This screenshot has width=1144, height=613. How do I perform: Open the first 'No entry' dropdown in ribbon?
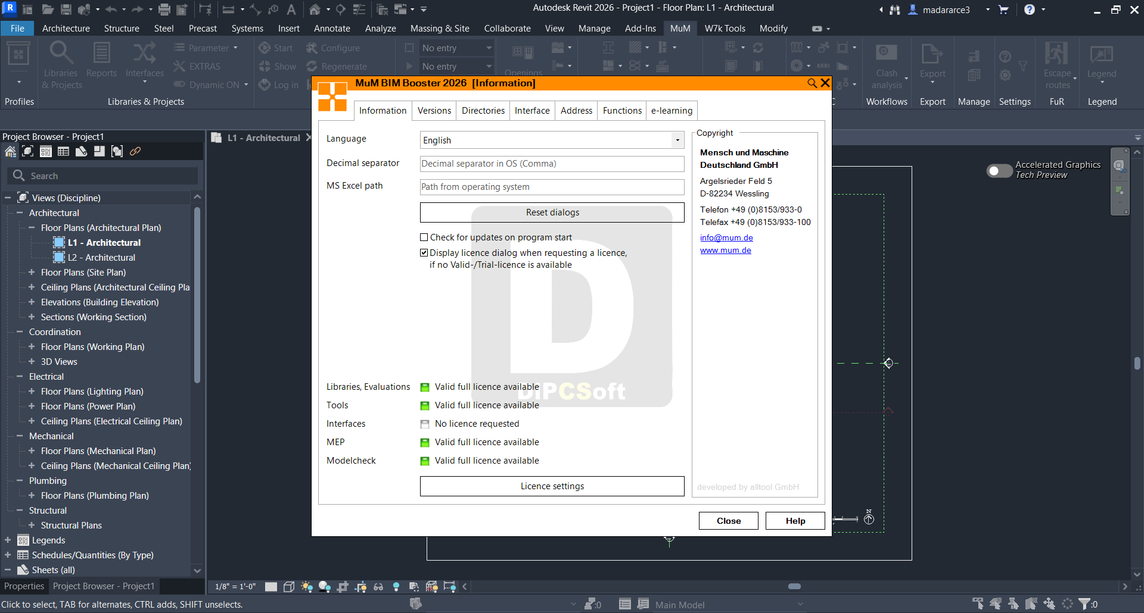pyautogui.click(x=456, y=48)
